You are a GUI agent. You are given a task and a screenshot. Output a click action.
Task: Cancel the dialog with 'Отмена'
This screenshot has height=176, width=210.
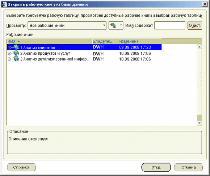[188, 167]
